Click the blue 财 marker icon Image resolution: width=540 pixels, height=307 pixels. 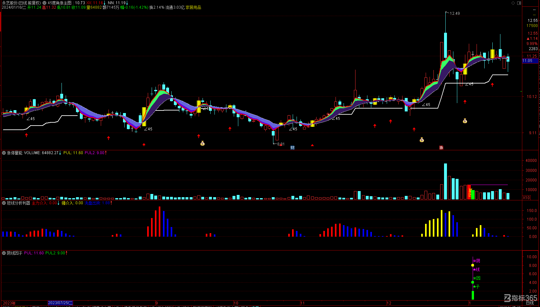click(x=292, y=148)
